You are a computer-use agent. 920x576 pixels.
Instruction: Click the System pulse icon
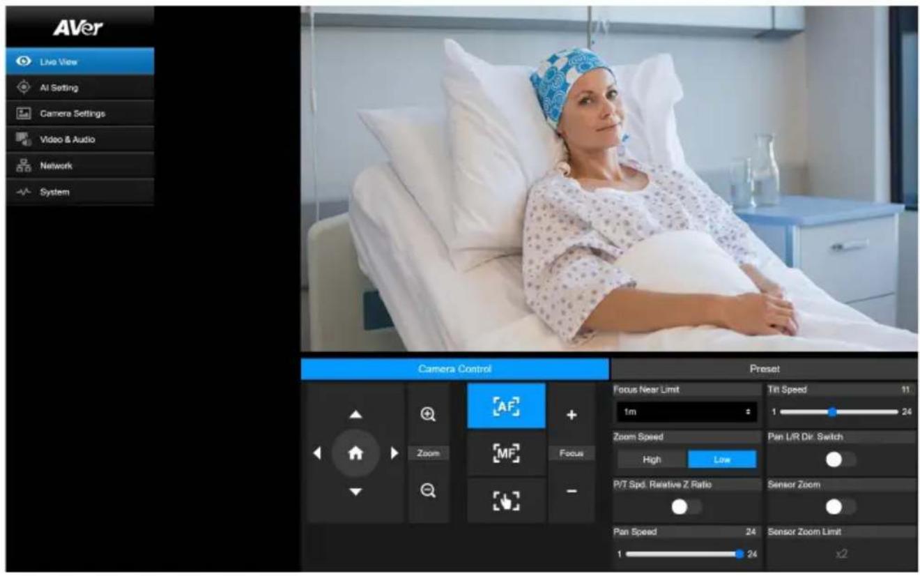click(23, 192)
